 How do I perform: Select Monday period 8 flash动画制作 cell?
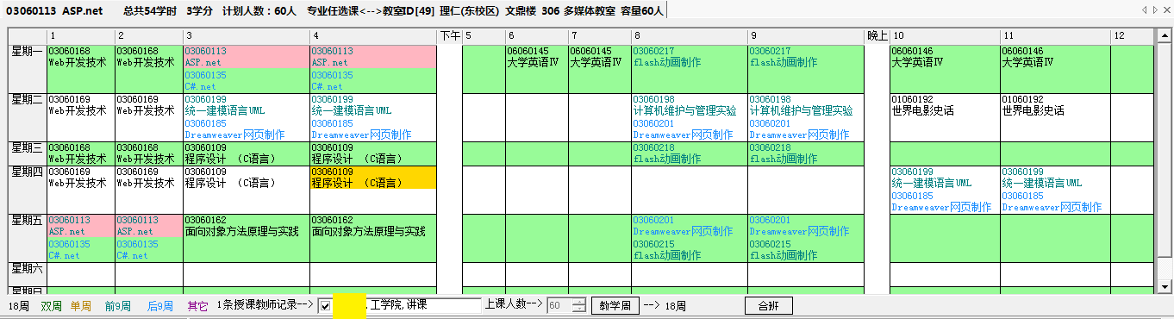coord(689,68)
